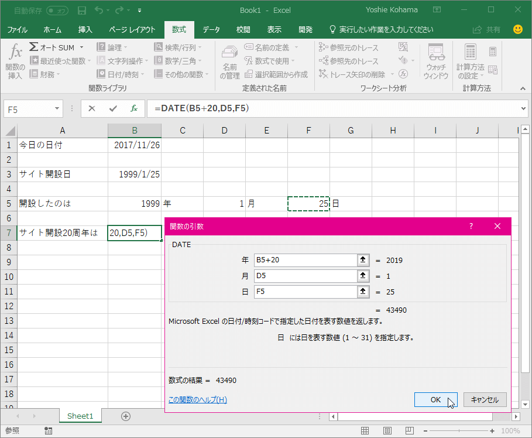Toggle the AutoSave (自動保存) switch

coord(57,10)
